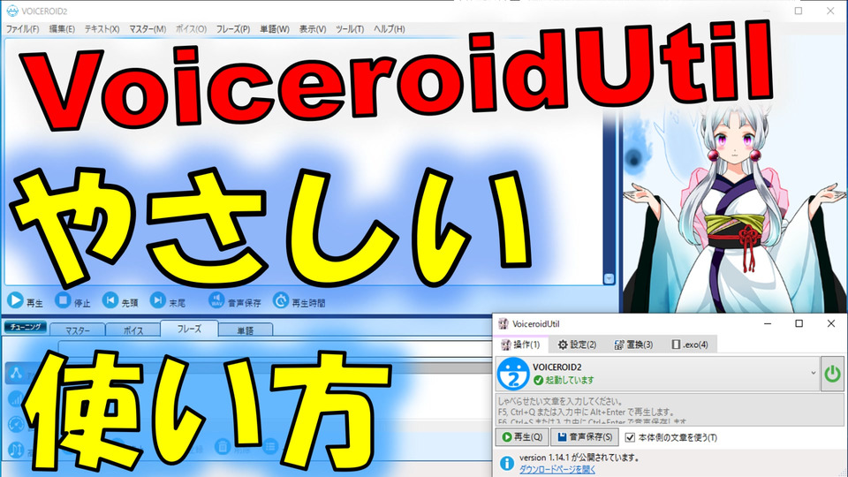Maximize the VoiceroidUtil window
Image resolution: width=848 pixels, height=477 pixels.
pyautogui.click(x=799, y=323)
